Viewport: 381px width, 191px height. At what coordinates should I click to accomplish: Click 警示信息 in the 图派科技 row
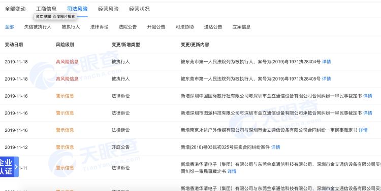pos(65,113)
